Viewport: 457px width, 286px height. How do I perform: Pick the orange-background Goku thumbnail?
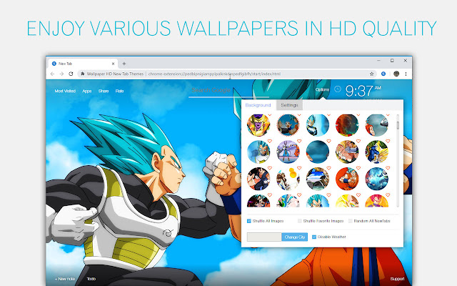(x=347, y=179)
